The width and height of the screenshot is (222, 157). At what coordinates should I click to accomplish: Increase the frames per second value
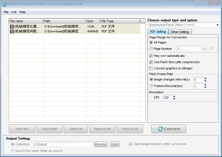click(205, 85)
